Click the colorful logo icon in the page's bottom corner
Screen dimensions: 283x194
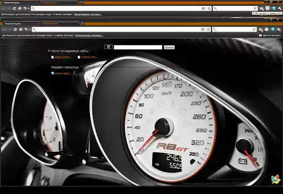[275, 179]
